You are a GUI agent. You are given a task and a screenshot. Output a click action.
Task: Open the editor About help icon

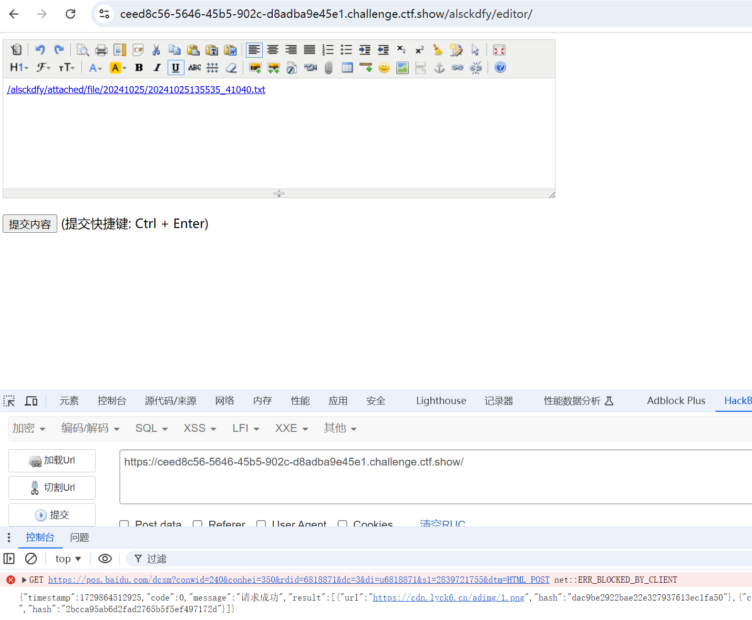point(500,67)
